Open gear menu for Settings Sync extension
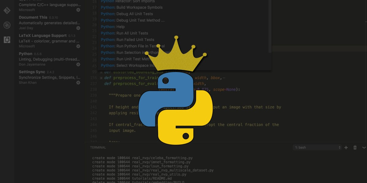 [x=78, y=83]
